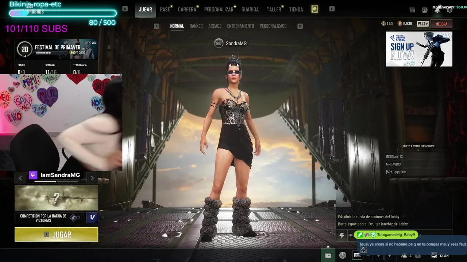Click the G-Coin currency icon
This screenshot has height=262, width=467.
383,24
